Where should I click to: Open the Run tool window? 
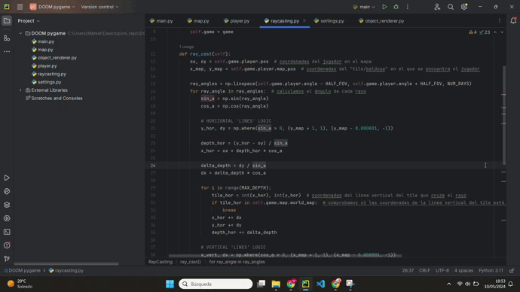coord(7,178)
